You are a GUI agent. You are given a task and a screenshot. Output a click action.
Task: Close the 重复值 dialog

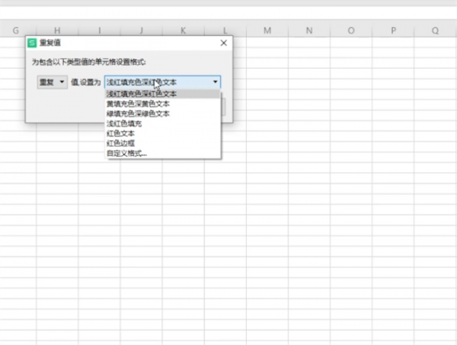click(223, 43)
